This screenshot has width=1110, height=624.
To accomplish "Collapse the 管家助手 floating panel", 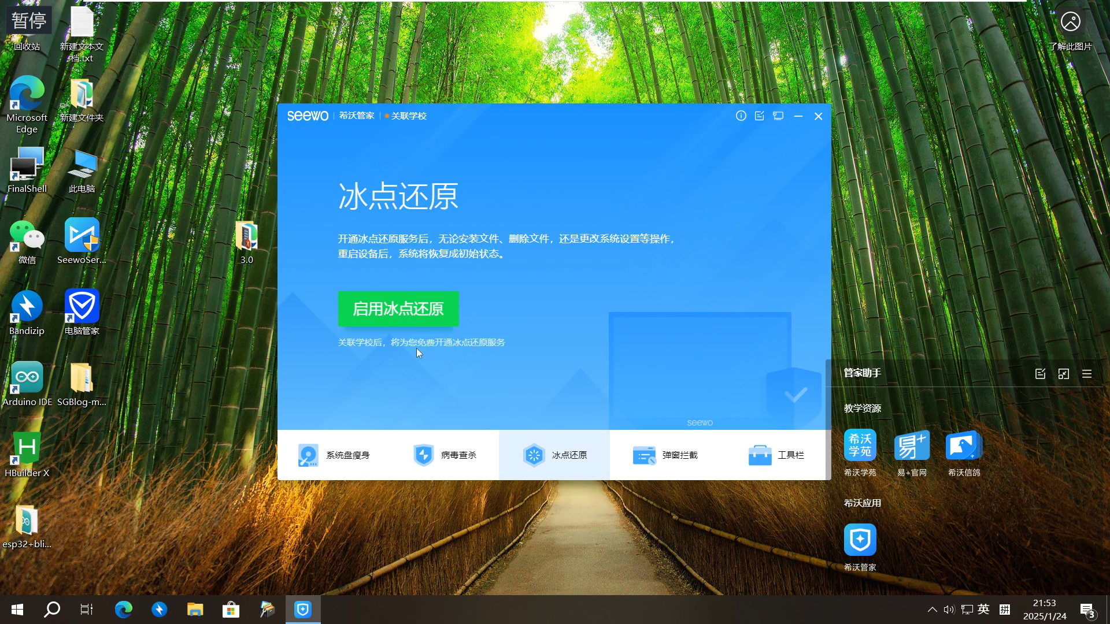I will click(1063, 374).
